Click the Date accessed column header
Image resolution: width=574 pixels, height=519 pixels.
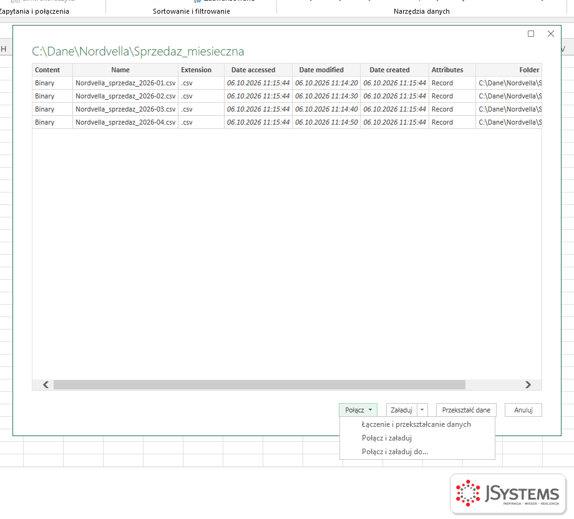258,70
